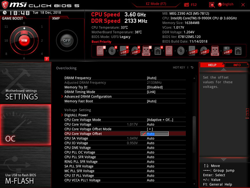This screenshot has height=188, width=250.
Task: Click the help panel bottom collapse handle
Action: pos(223,159)
